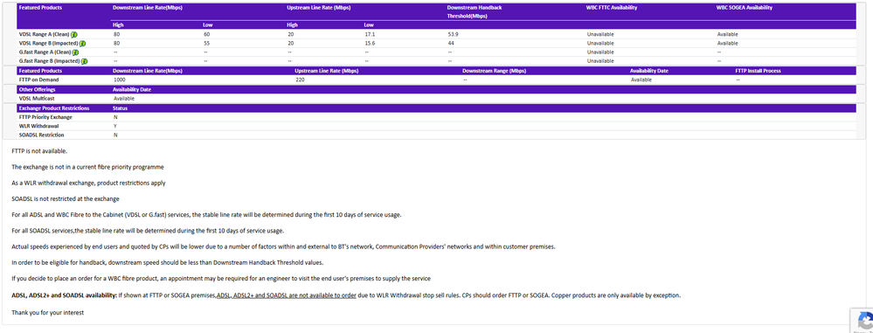Image resolution: width=873 pixels, height=333 pixels.
Task: Click upstream low value '15.6' for VDSL Range B
Action: click(370, 44)
